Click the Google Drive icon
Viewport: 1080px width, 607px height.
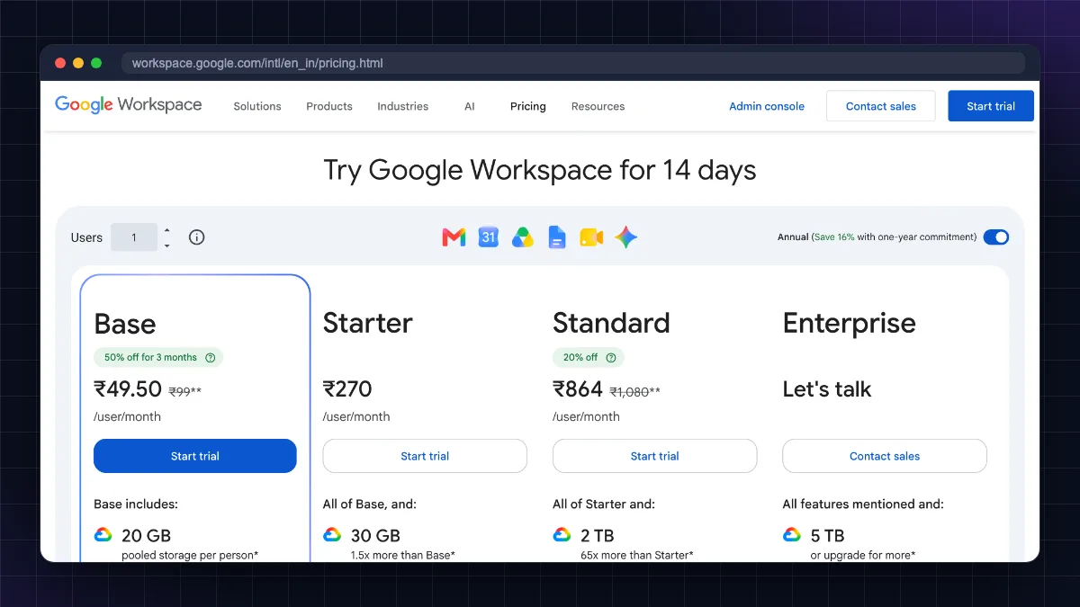coord(523,237)
